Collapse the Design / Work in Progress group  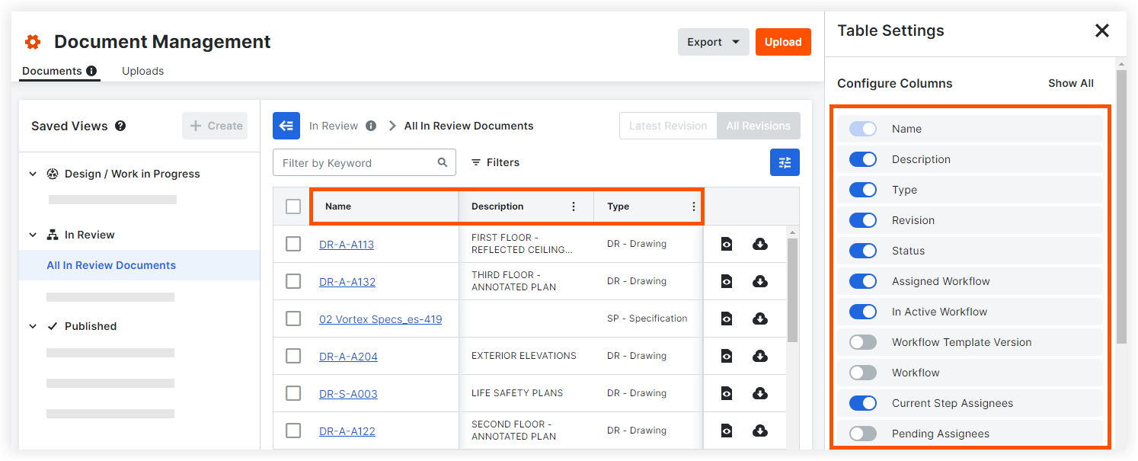[33, 174]
